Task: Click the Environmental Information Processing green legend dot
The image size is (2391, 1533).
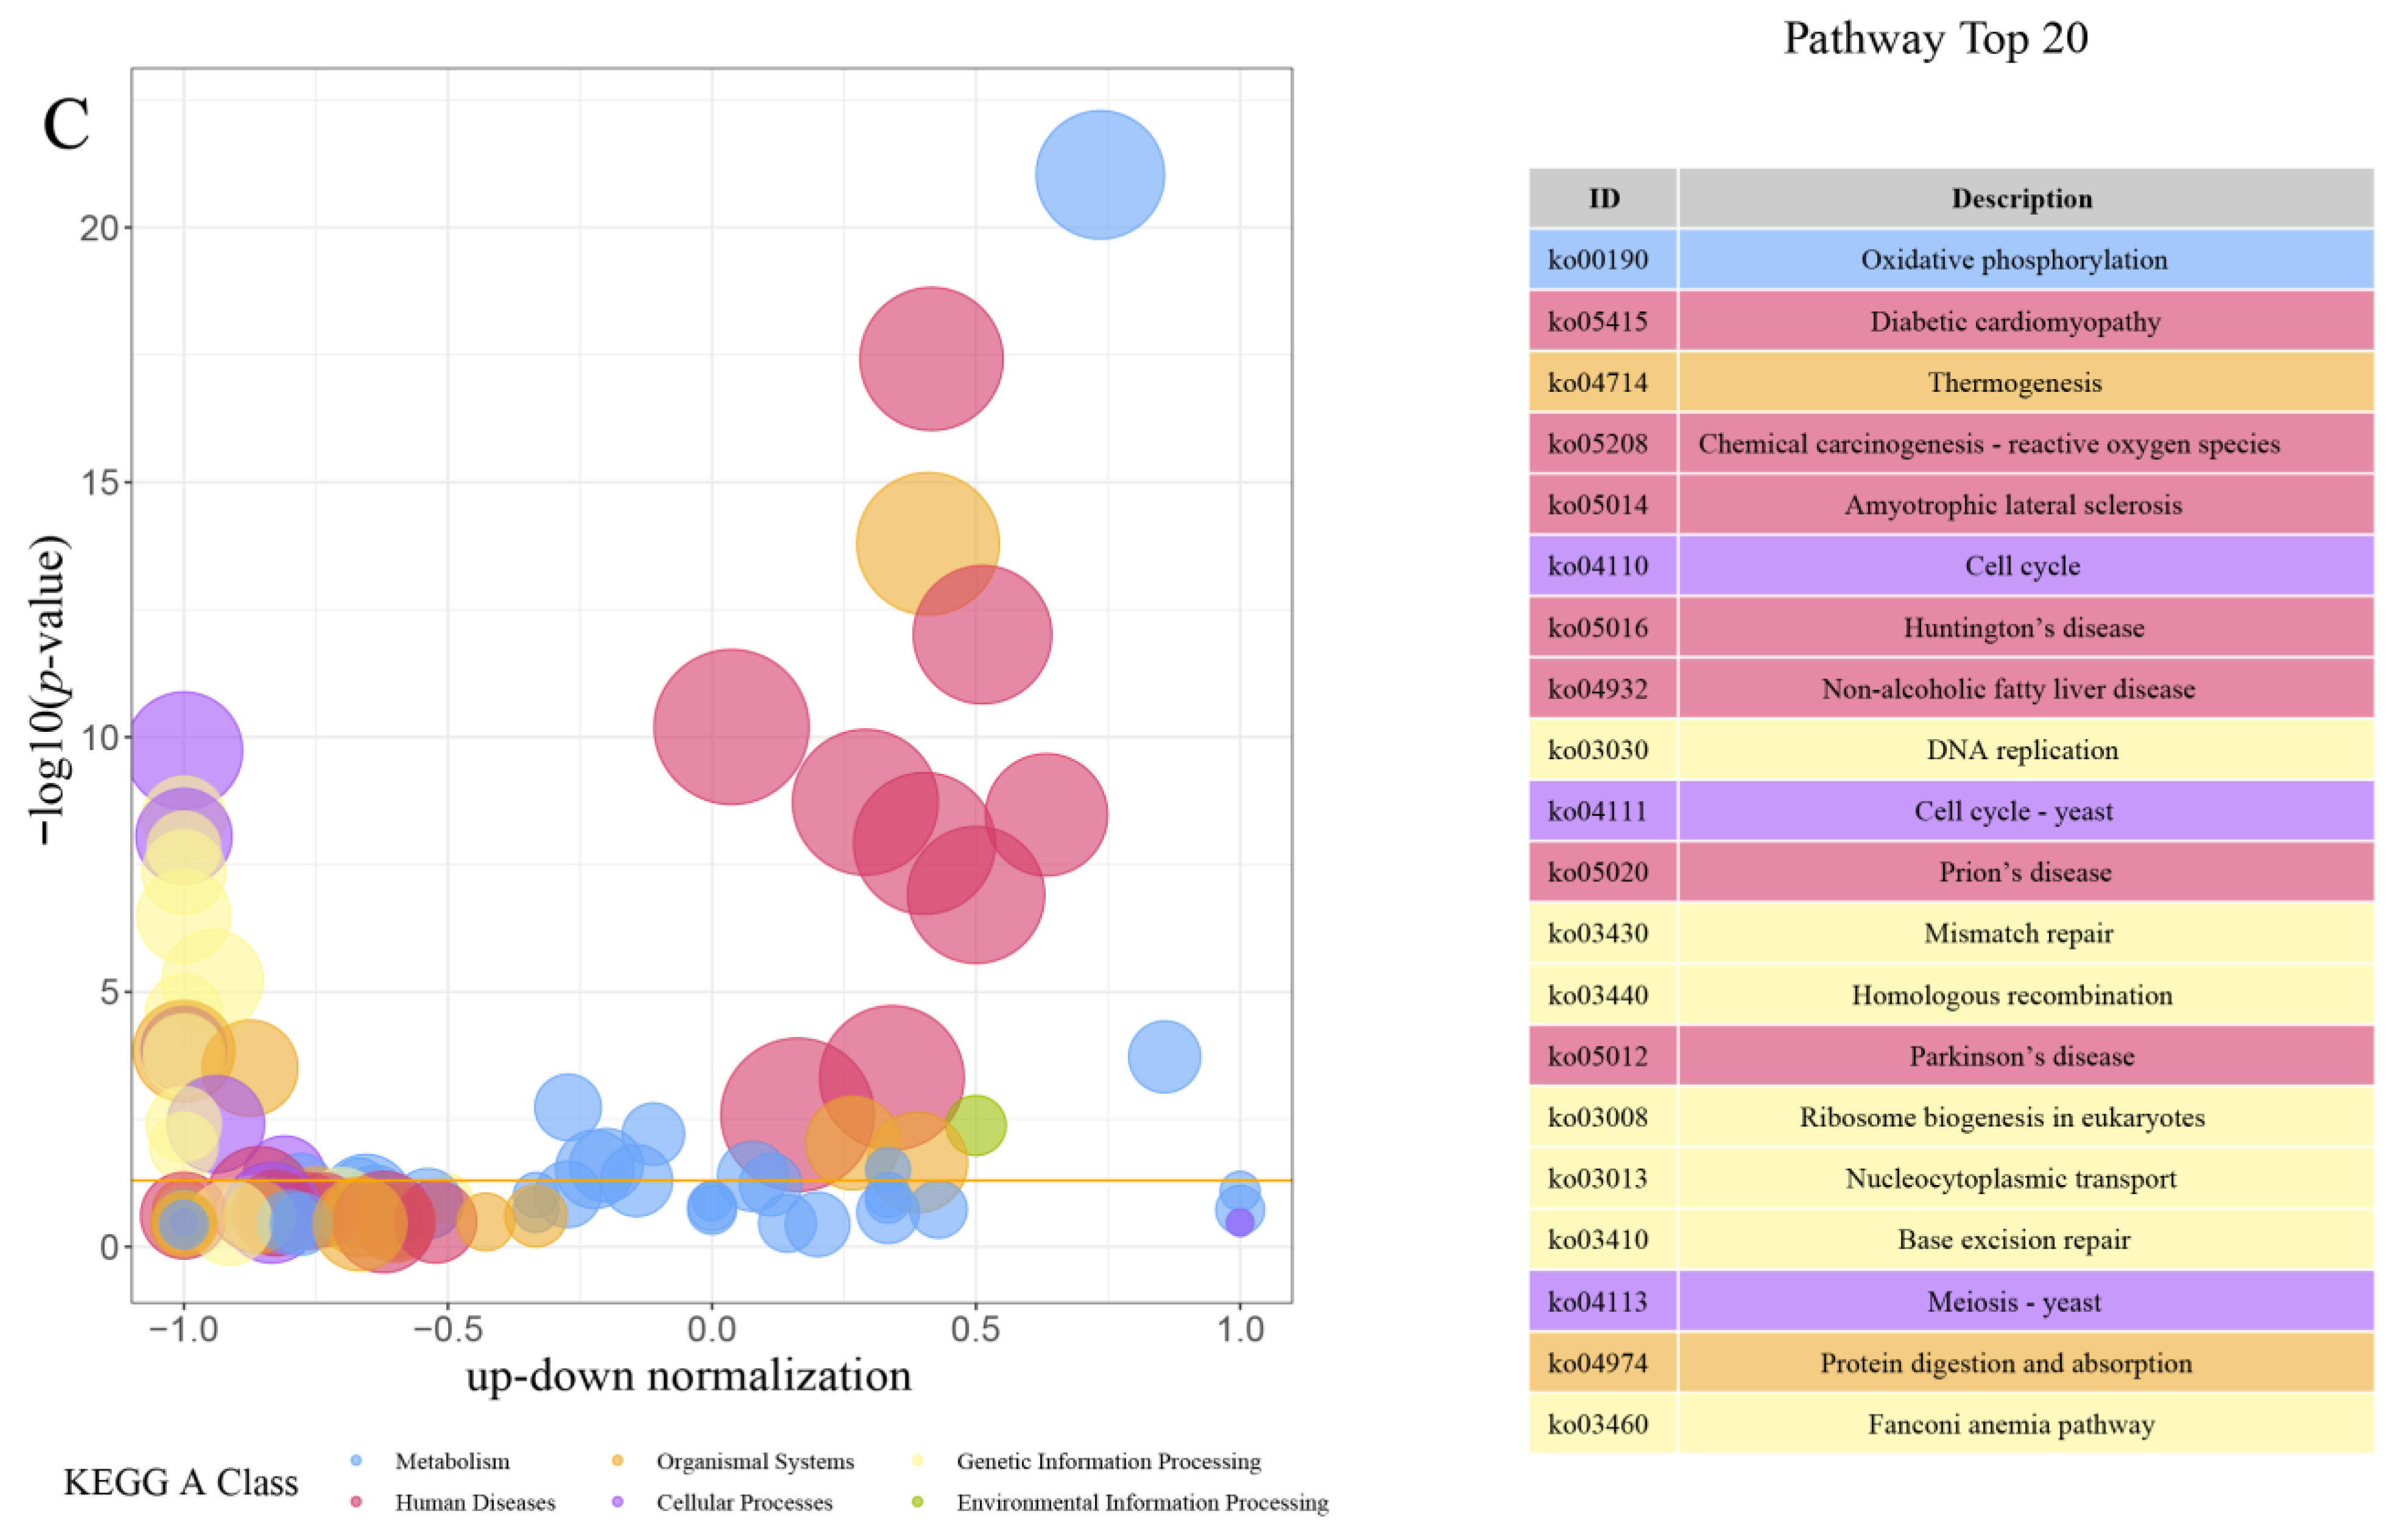Action: click(x=918, y=1501)
